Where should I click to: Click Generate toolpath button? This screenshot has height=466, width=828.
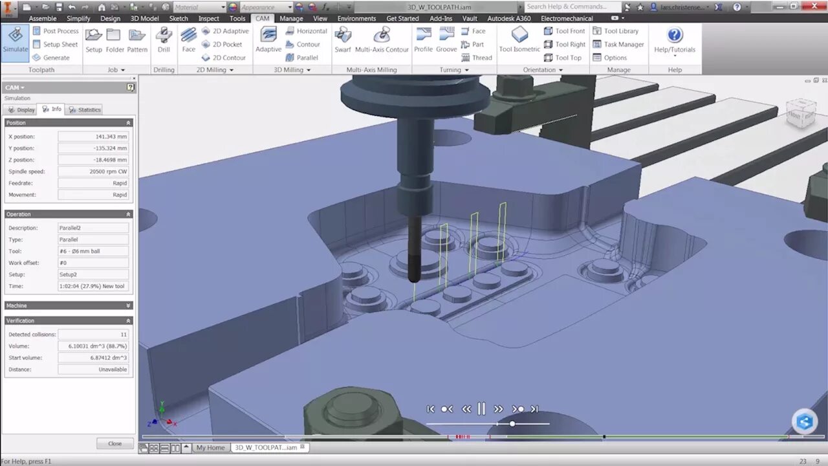point(50,58)
